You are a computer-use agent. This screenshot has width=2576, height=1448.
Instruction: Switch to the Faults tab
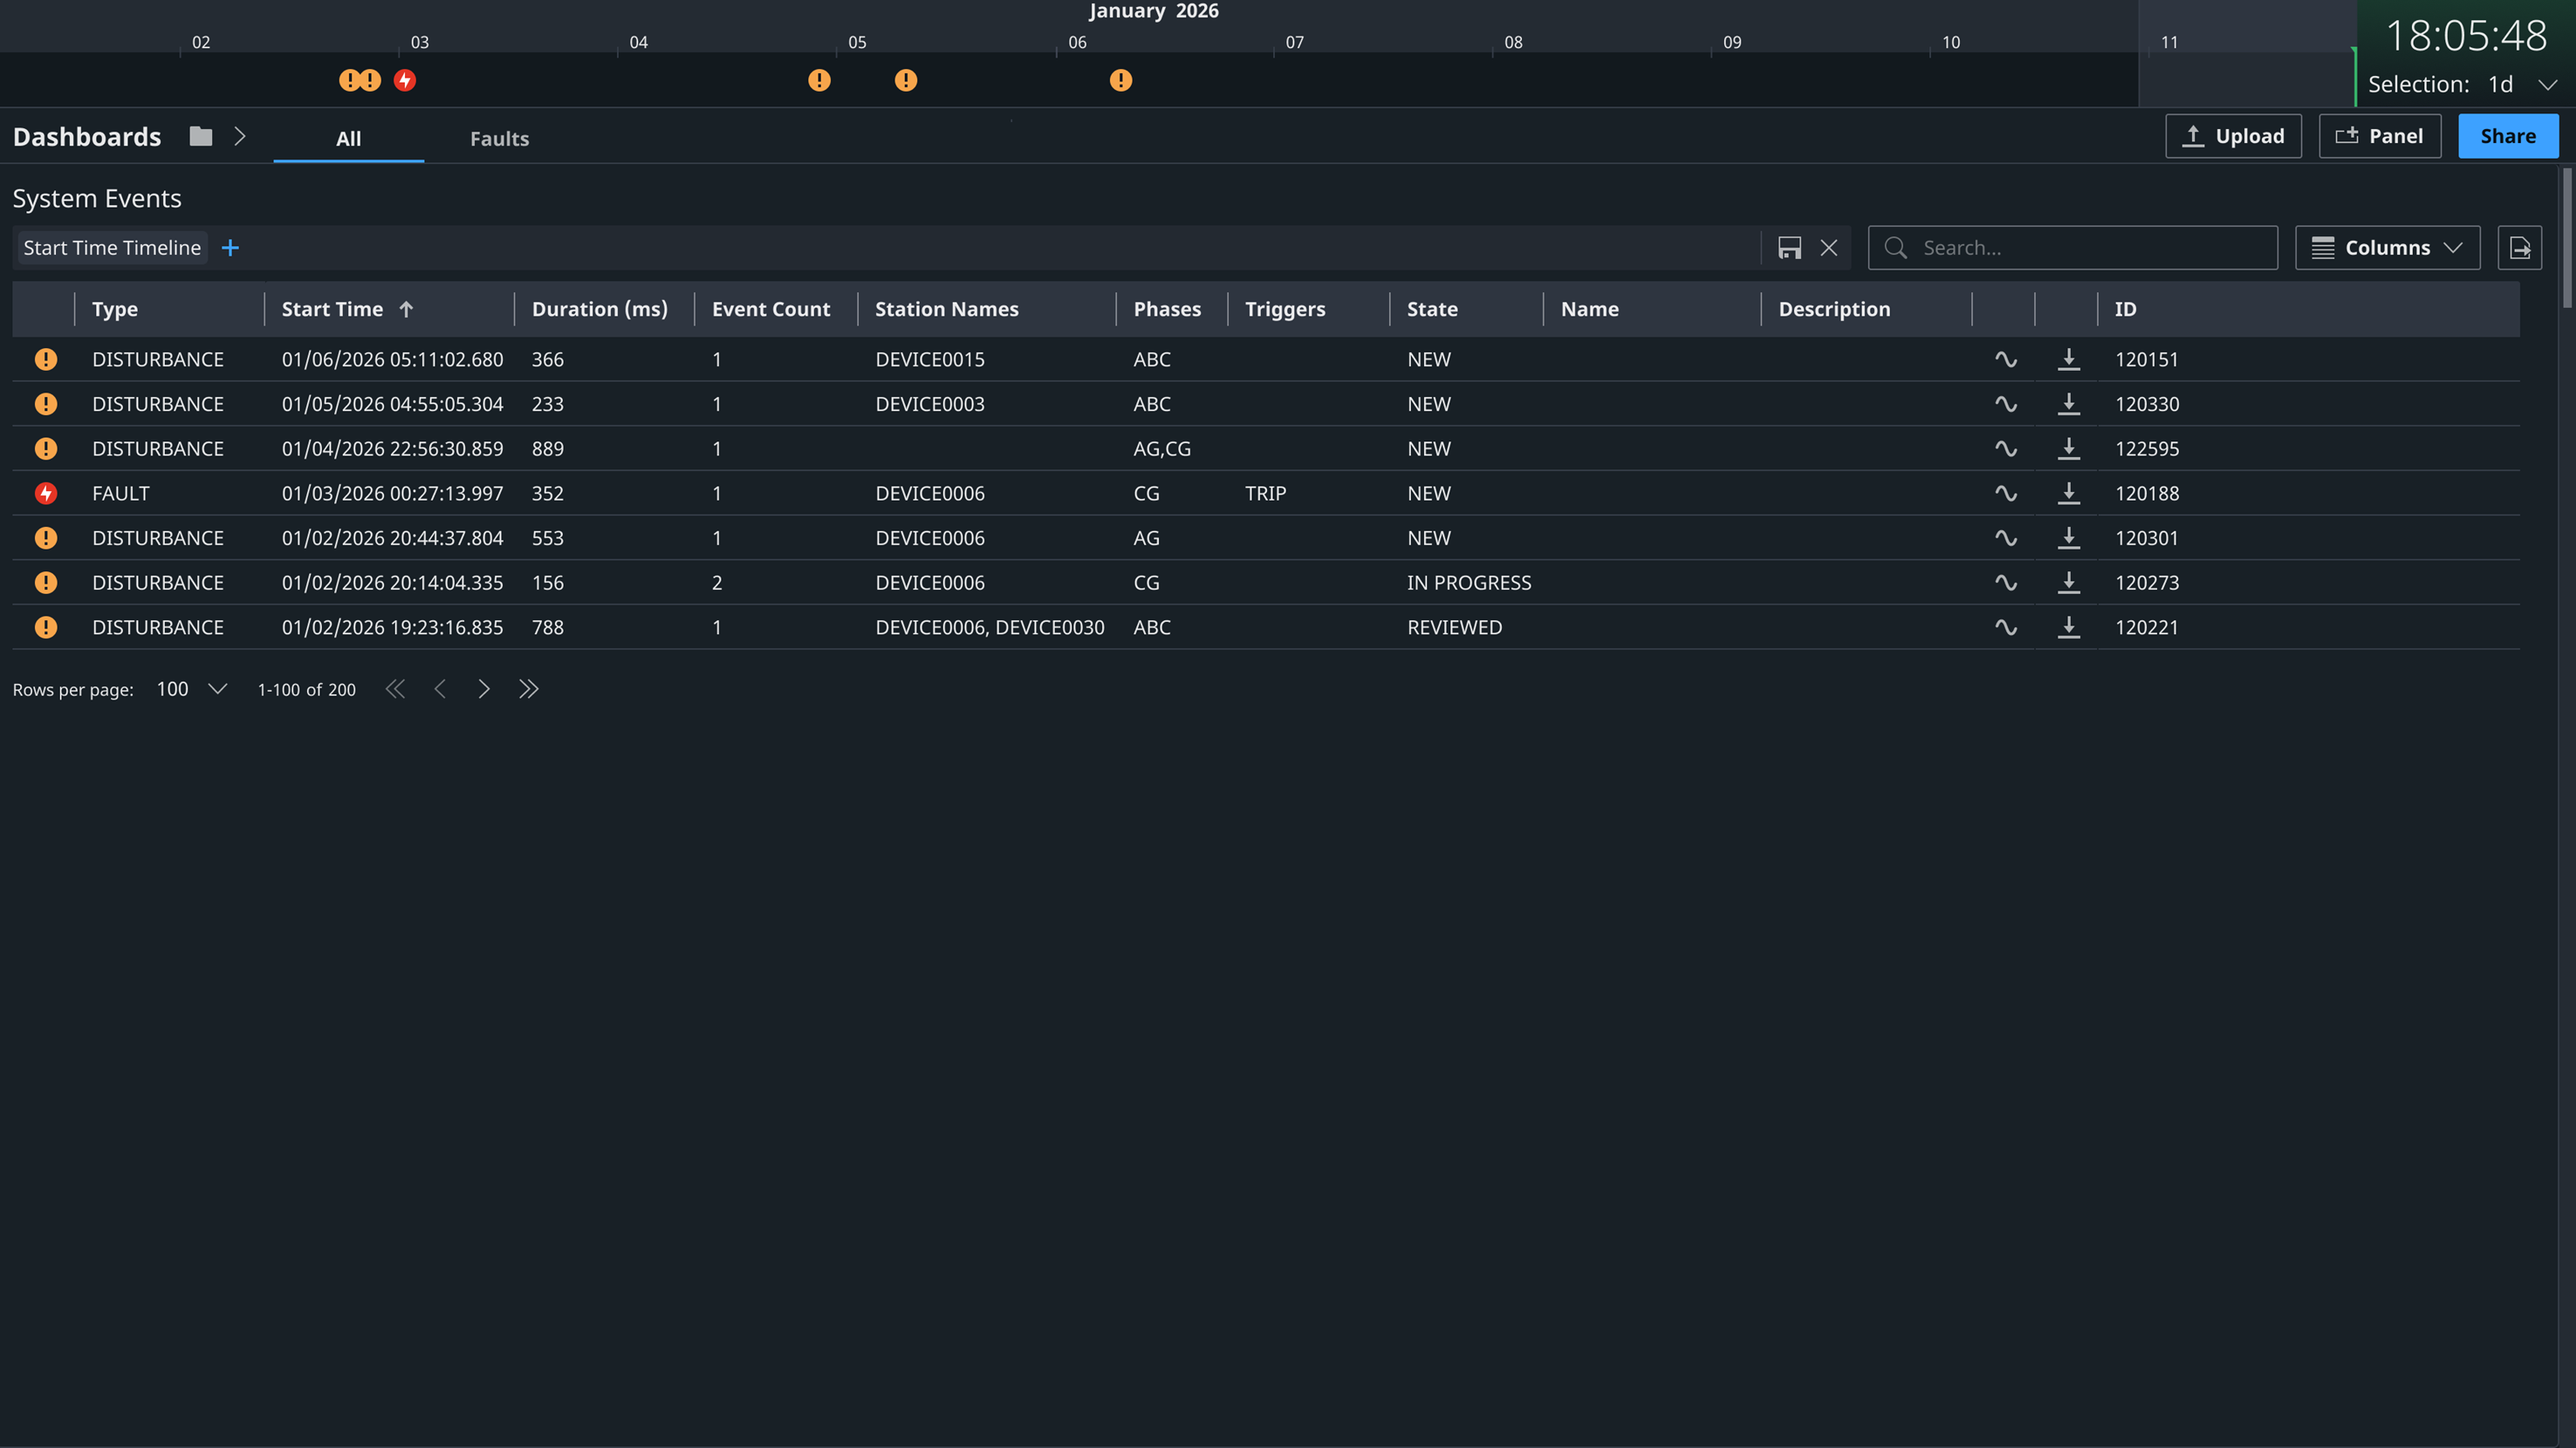point(499,138)
